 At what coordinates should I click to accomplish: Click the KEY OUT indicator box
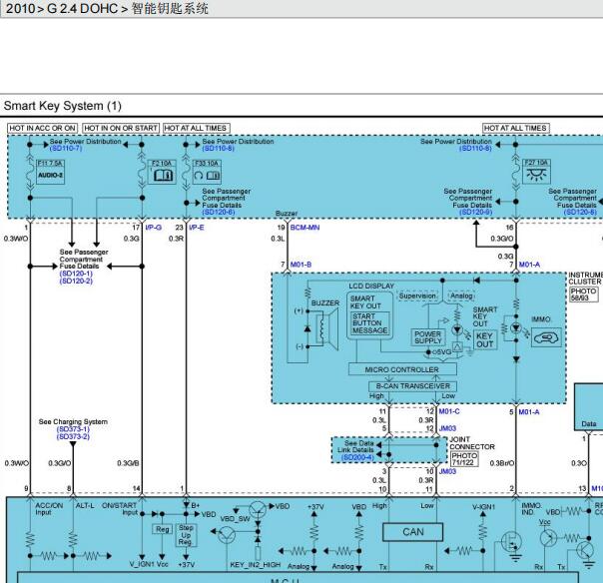[x=484, y=340]
